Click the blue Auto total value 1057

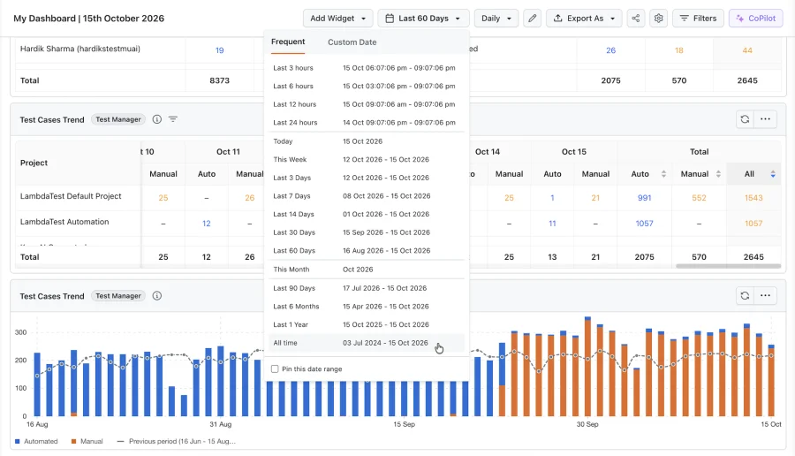tap(645, 224)
